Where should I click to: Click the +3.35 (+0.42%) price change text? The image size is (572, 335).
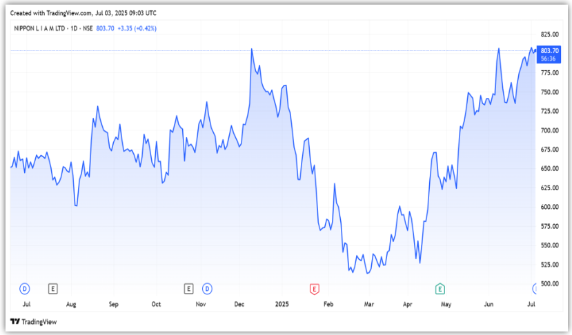(139, 30)
